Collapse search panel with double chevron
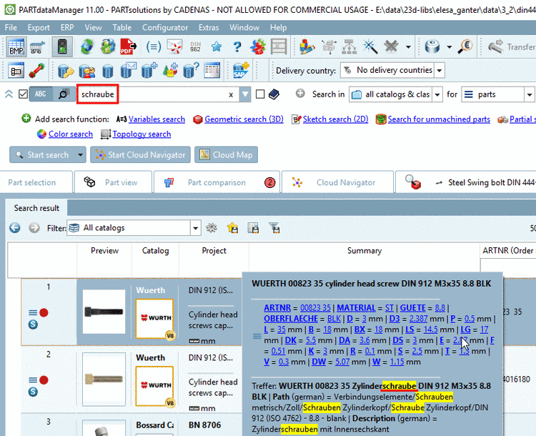The height and width of the screenshot is (436, 536). point(9,94)
